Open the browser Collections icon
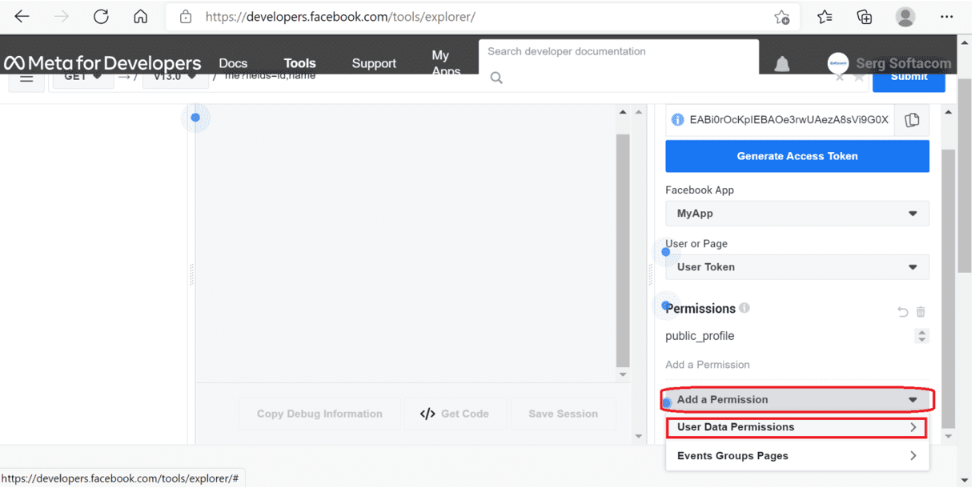 click(x=865, y=17)
